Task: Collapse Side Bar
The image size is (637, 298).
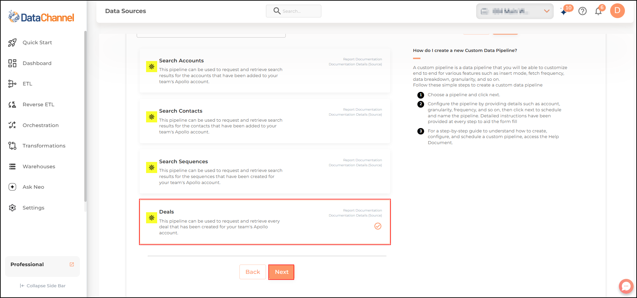Action: pyautogui.click(x=43, y=286)
